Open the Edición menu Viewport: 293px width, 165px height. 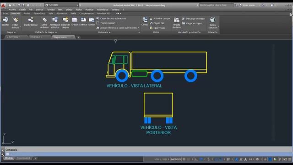(x=22, y=10)
